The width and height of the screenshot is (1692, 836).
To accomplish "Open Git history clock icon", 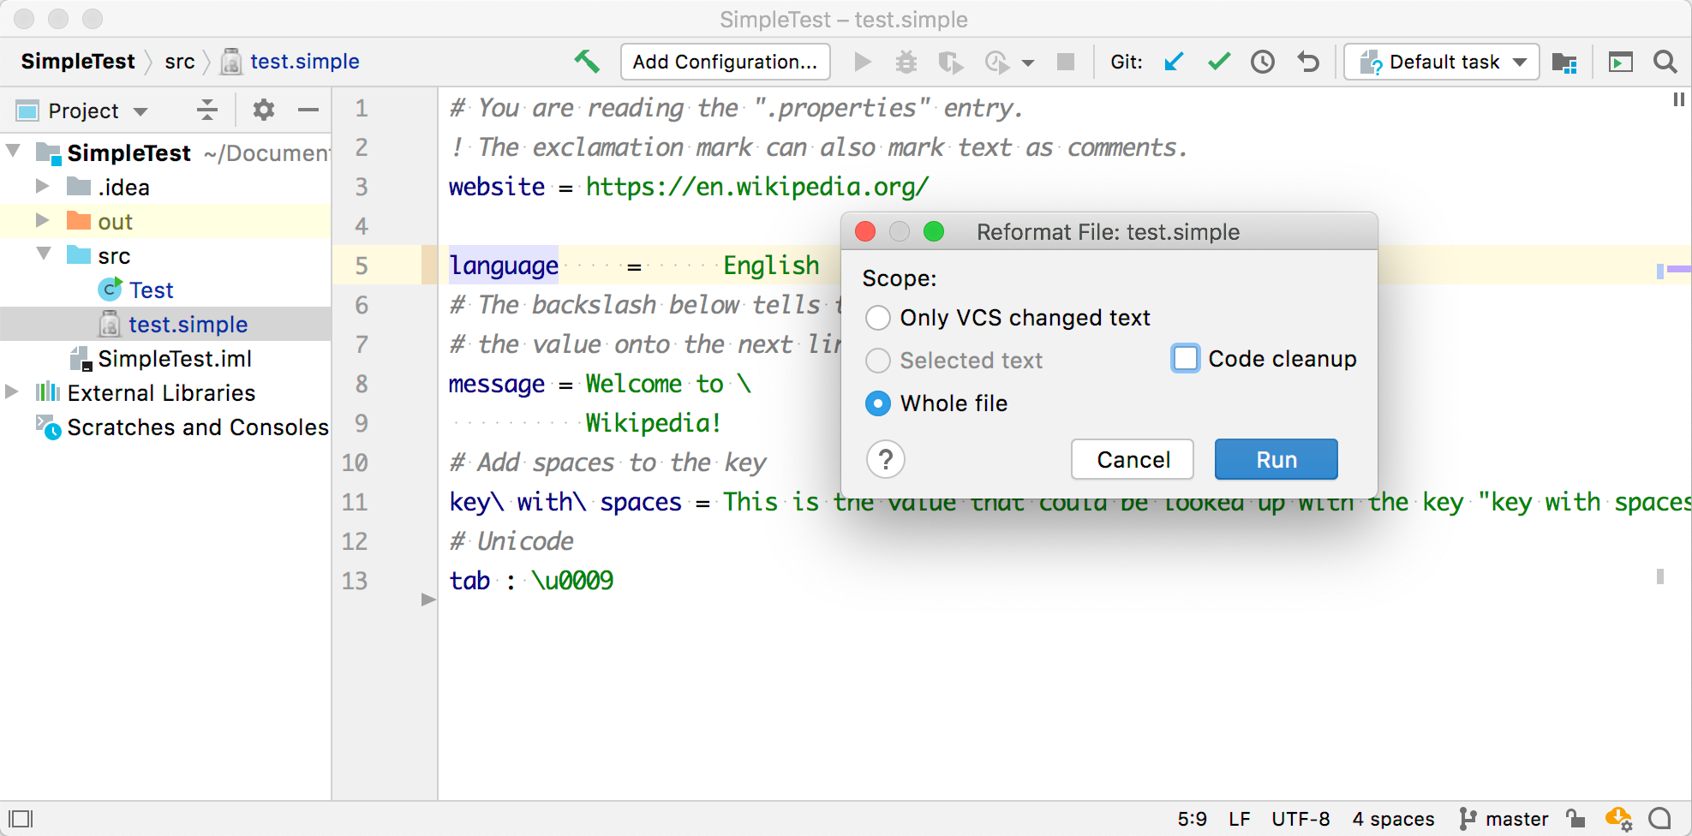I will [1263, 62].
